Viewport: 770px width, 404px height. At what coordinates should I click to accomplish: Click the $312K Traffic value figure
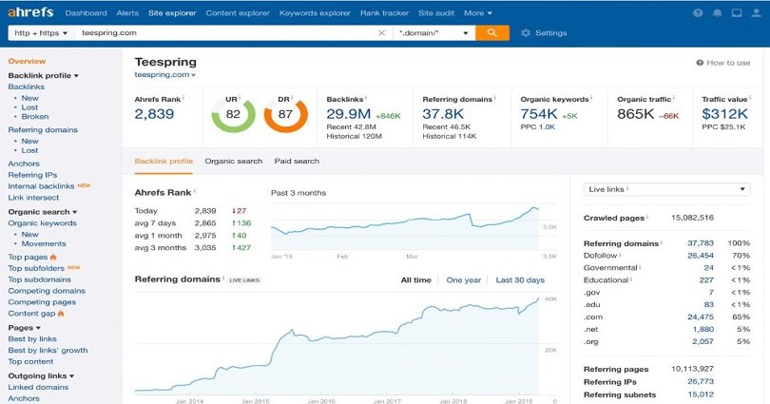(724, 114)
